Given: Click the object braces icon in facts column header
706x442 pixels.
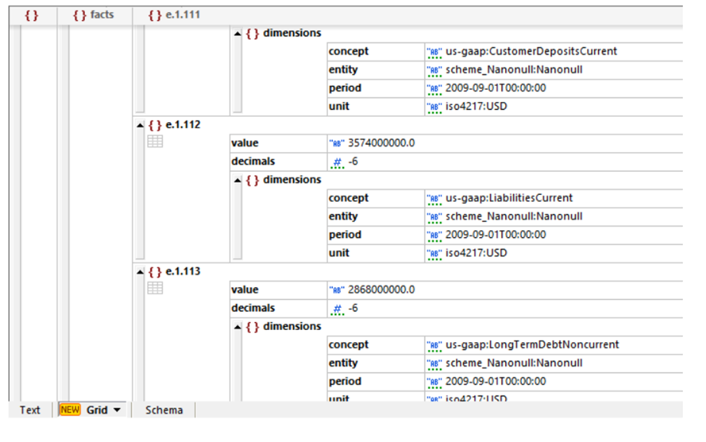Looking at the screenshot, I should (x=80, y=15).
